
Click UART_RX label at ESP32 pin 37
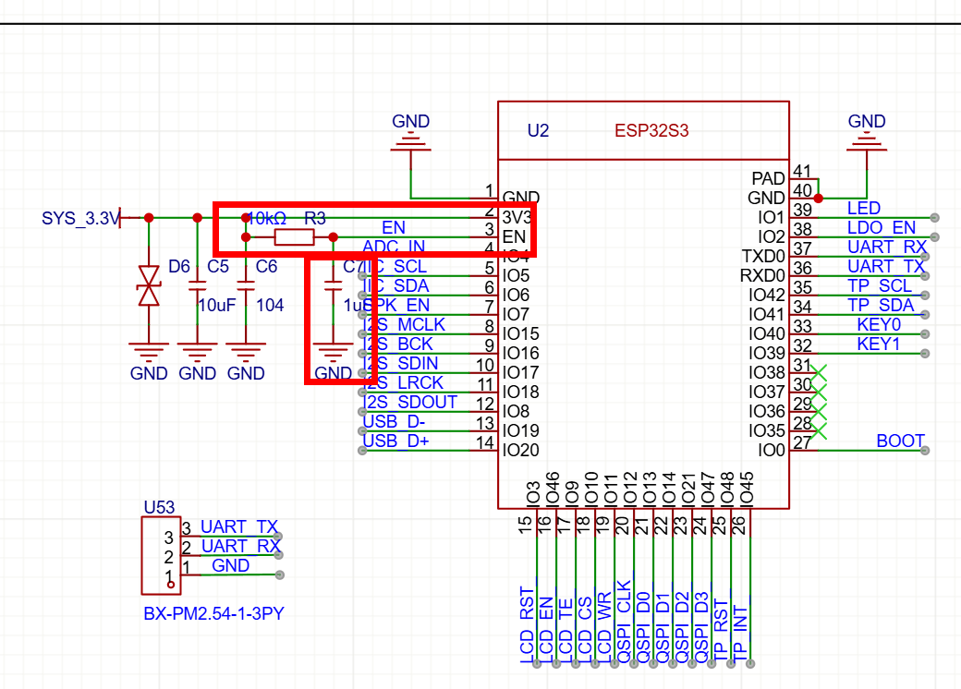(887, 247)
